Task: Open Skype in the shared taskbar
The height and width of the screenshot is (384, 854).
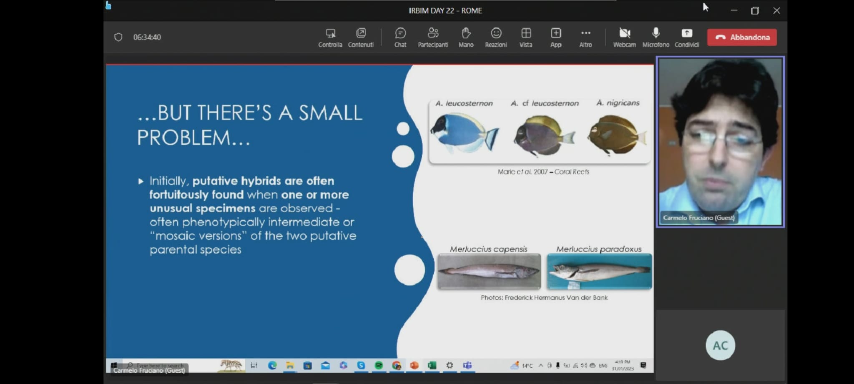Action: [361, 365]
